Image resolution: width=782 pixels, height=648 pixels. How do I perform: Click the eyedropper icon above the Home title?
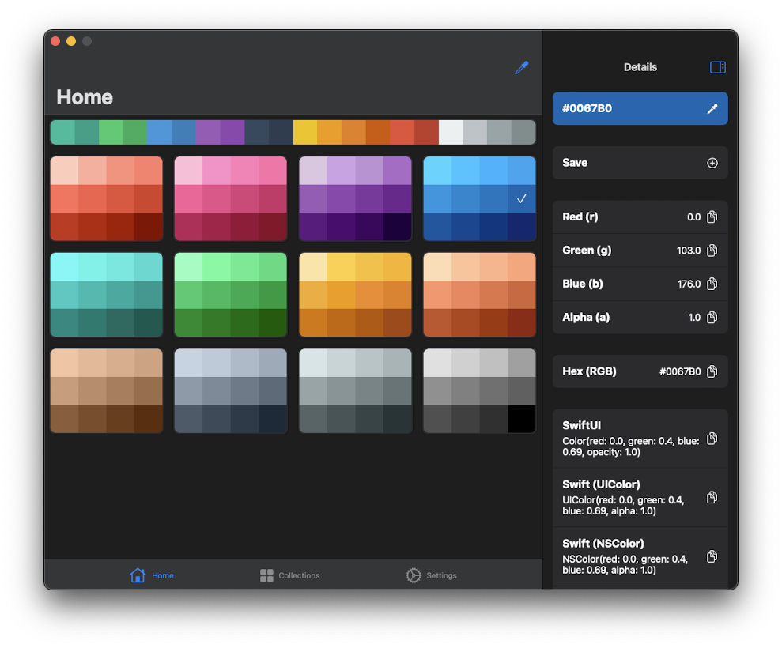522,68
